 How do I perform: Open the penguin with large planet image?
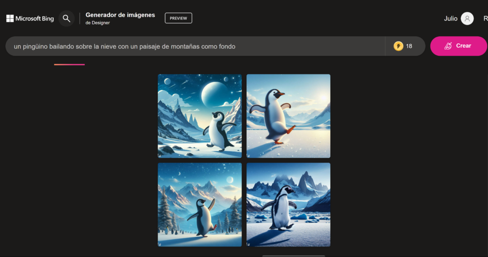200,116
